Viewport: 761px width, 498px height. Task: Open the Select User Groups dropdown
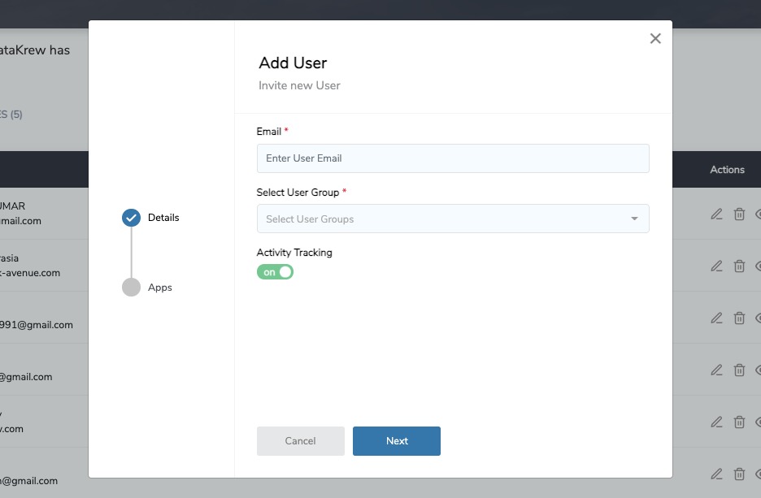[x=453, y=219]
